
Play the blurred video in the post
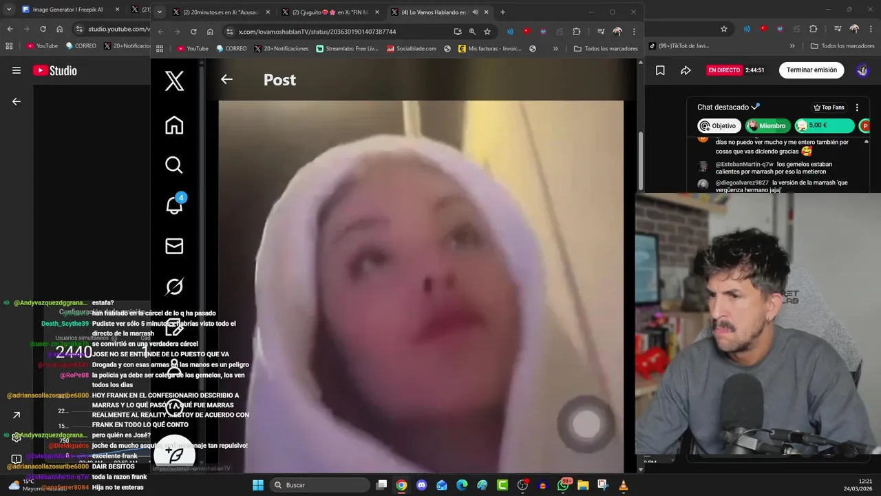click(421, 286)
